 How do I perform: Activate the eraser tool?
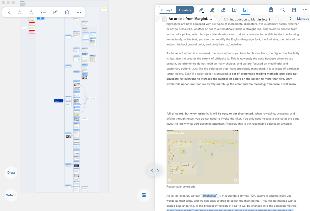tap(223, 10)
